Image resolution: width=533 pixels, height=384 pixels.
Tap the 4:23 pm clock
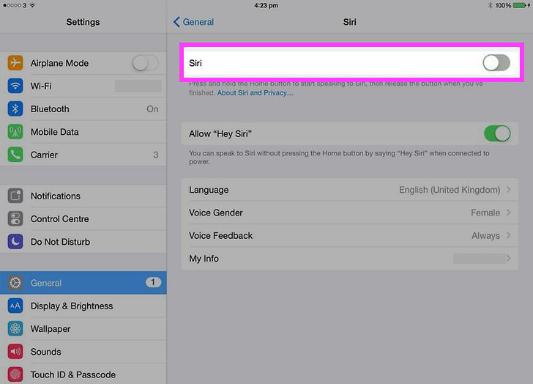pos(266,5)
